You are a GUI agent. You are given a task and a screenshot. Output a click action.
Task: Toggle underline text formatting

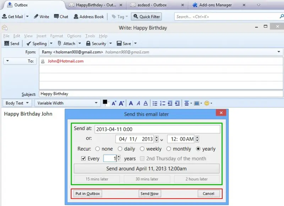tap(146, 103)
